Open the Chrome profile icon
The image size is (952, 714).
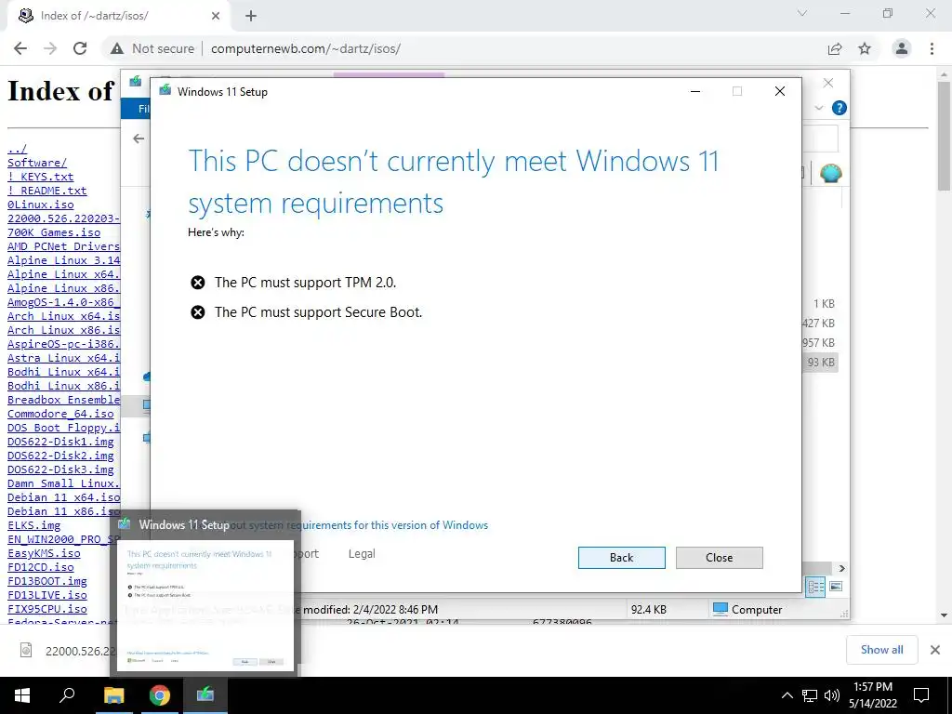tap(902, 48)
